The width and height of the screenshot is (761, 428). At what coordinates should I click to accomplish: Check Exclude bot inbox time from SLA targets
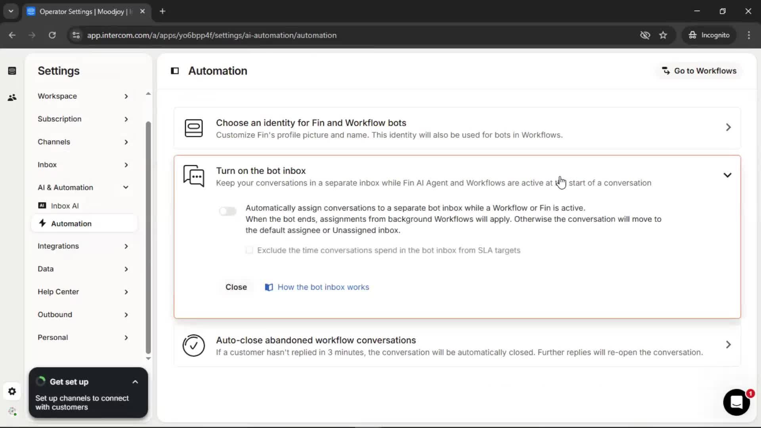249,250
